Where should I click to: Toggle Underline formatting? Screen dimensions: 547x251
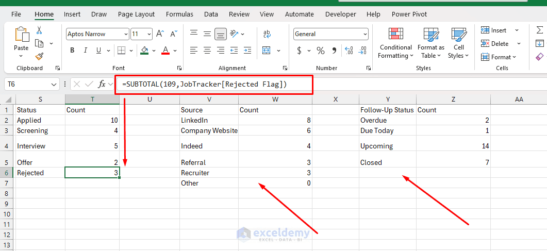(98, 51)
